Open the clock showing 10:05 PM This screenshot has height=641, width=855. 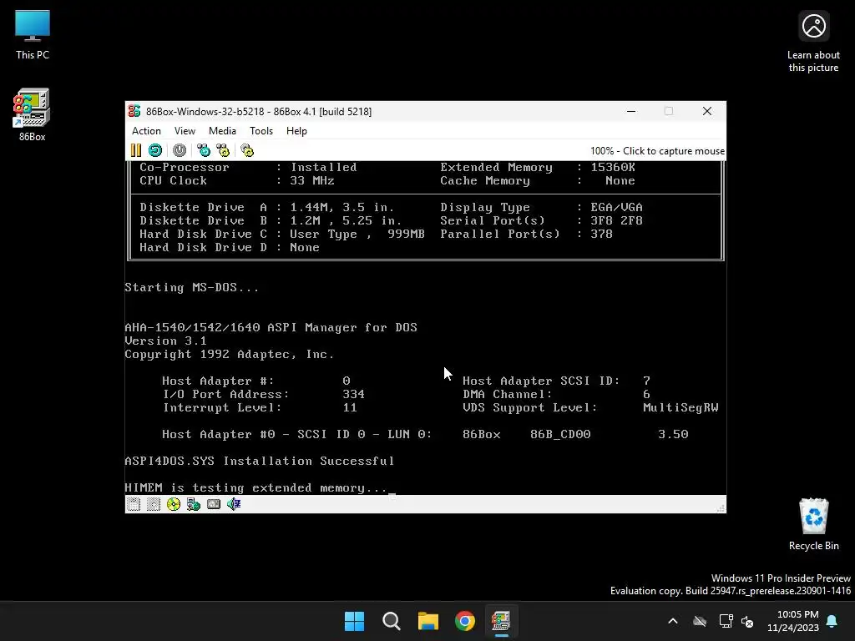pos(793,621)
